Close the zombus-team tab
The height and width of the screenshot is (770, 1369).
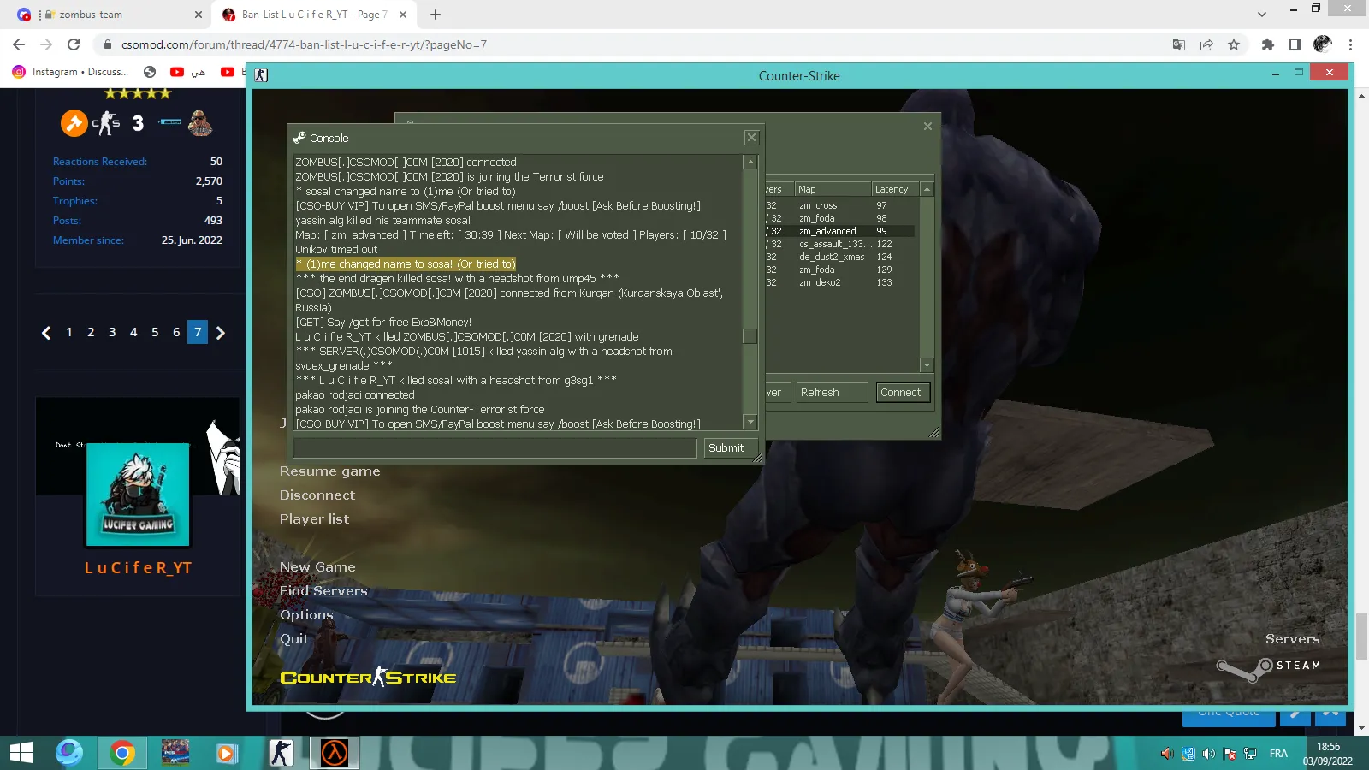(199, 15)
